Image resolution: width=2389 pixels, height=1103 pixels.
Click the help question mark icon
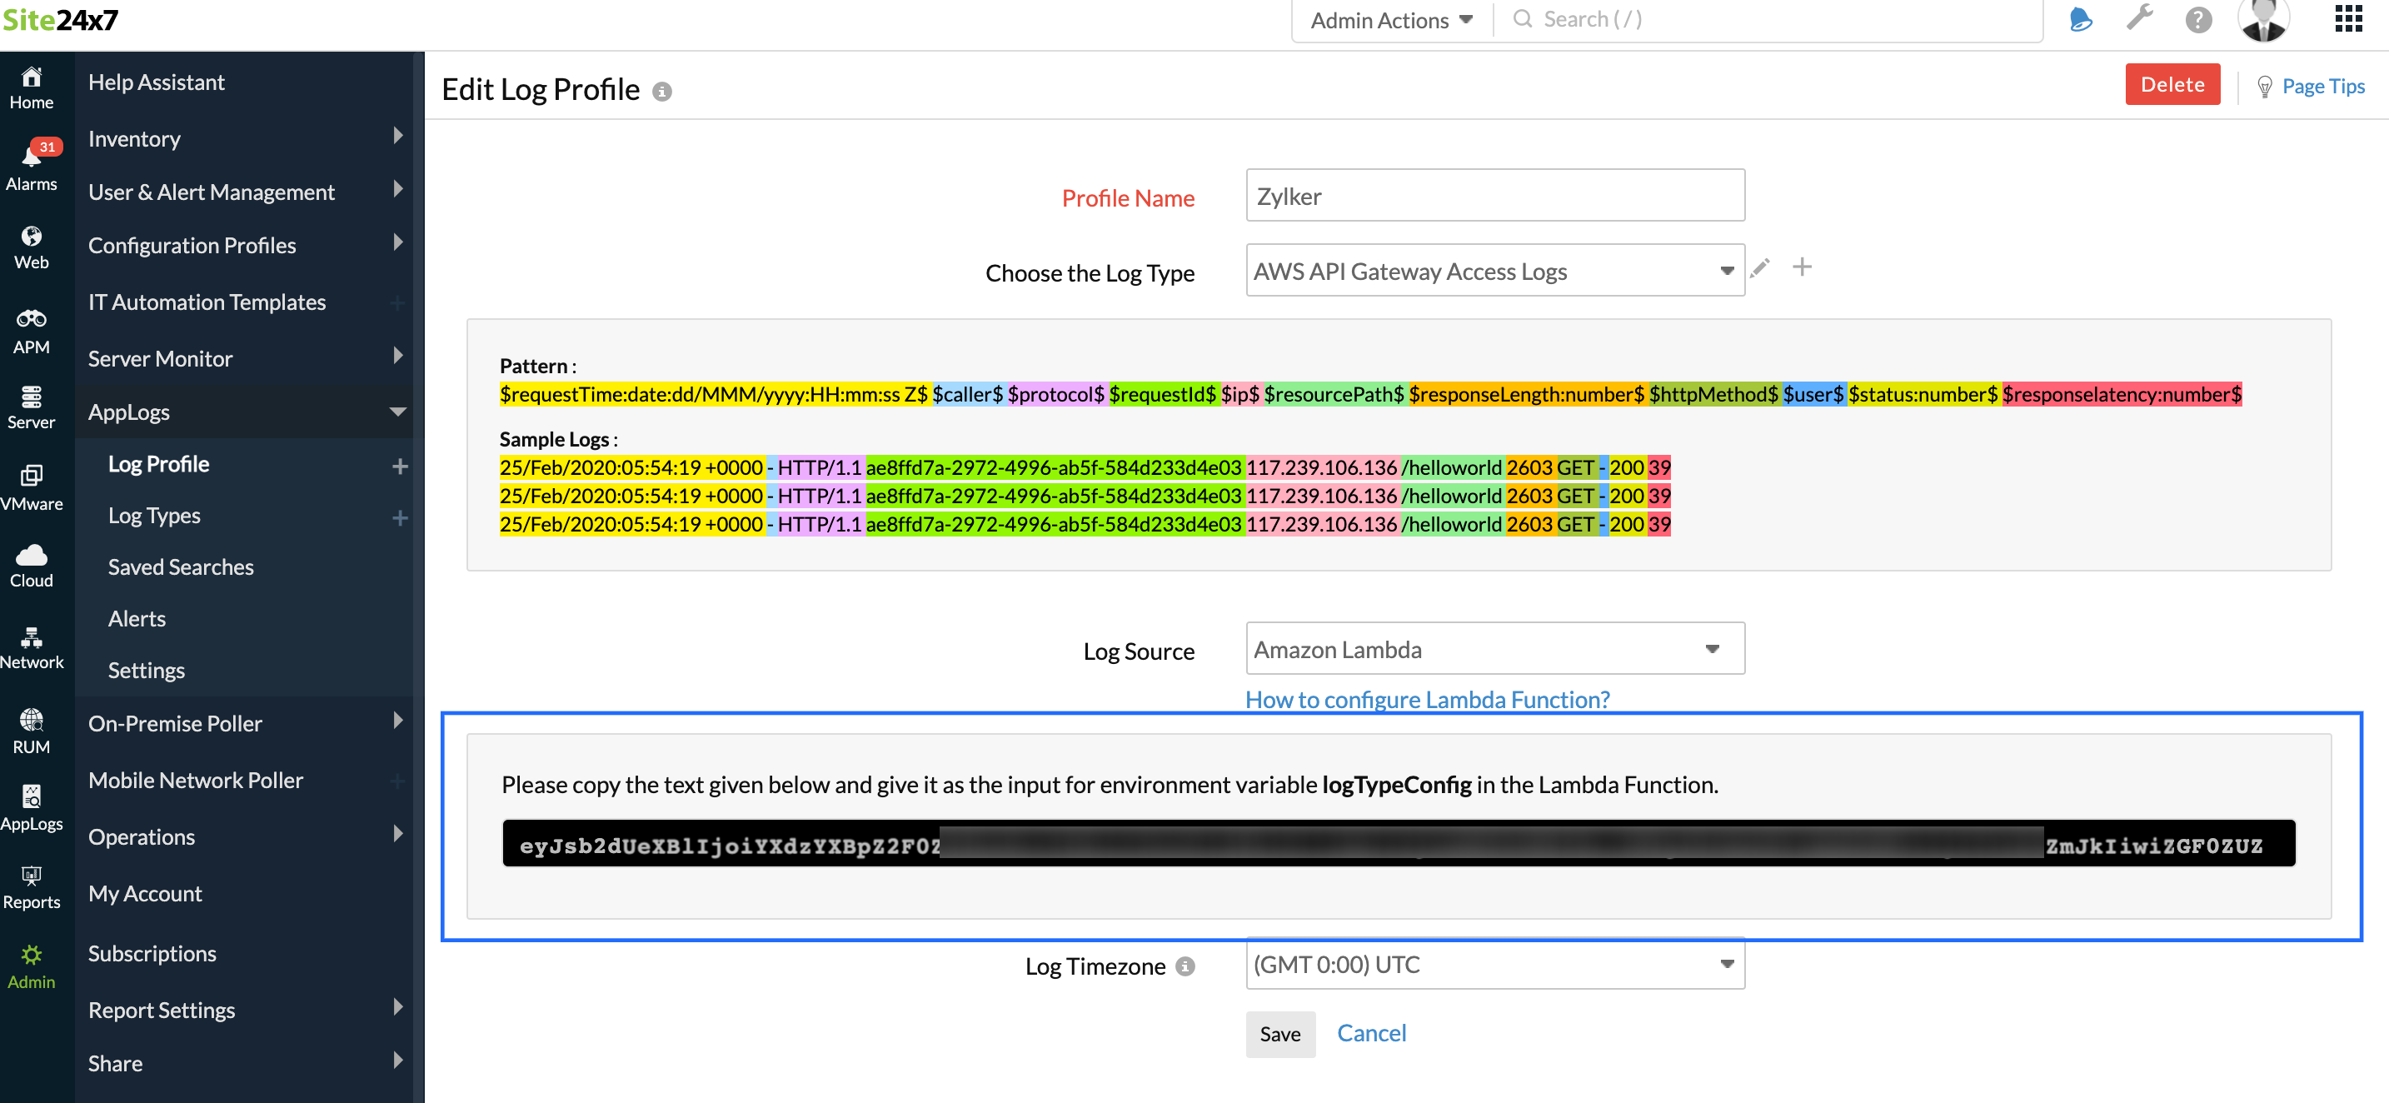(2197, 19)
